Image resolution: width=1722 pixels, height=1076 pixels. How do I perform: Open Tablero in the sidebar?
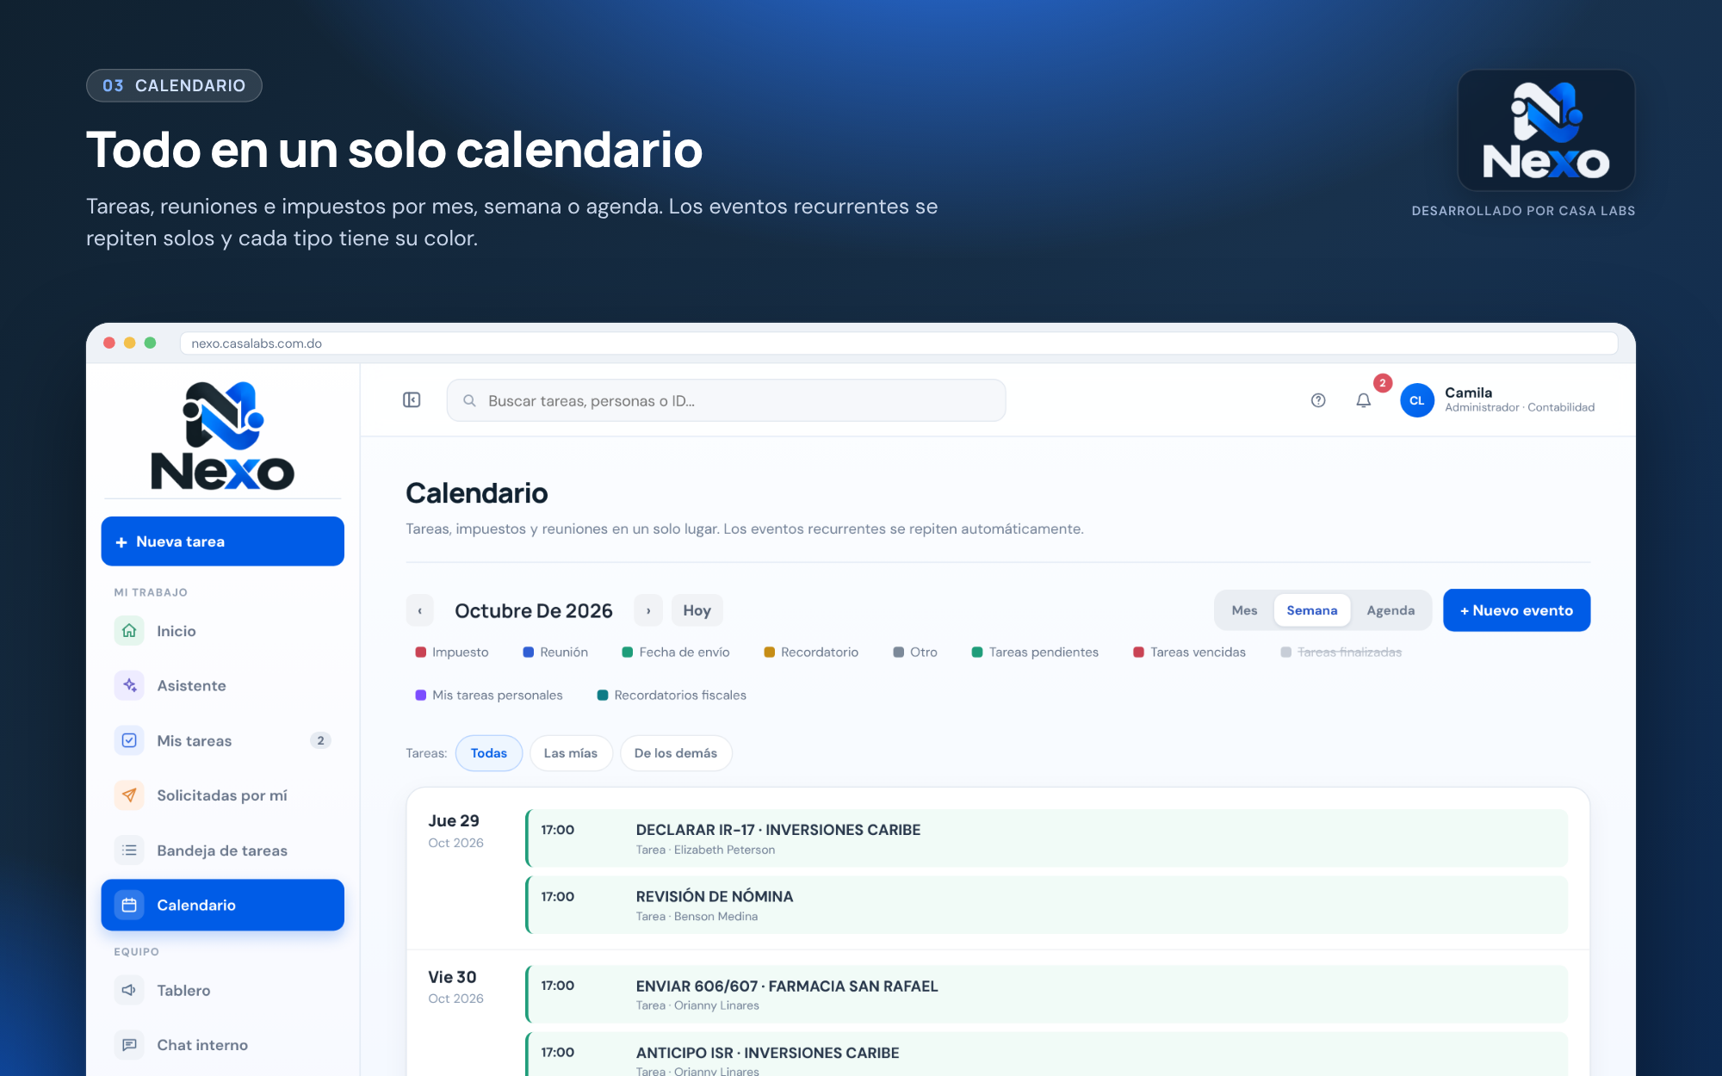click(x=222, y=990)
